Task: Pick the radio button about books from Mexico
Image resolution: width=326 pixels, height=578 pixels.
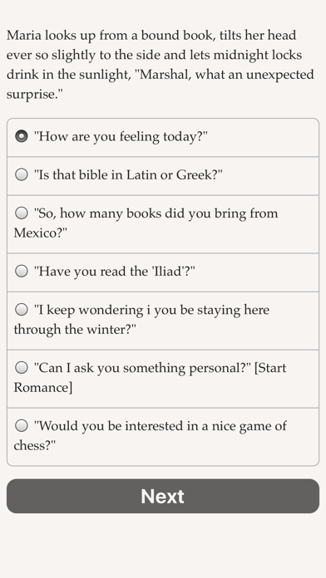Action: click(22, 213)
